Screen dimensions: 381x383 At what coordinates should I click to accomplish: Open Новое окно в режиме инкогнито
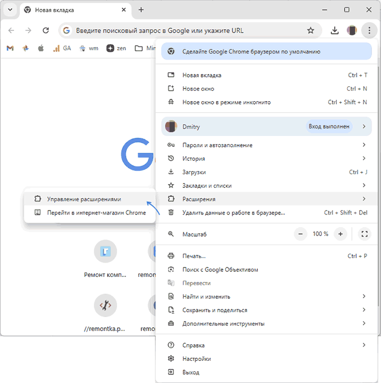tap(266, 102)
